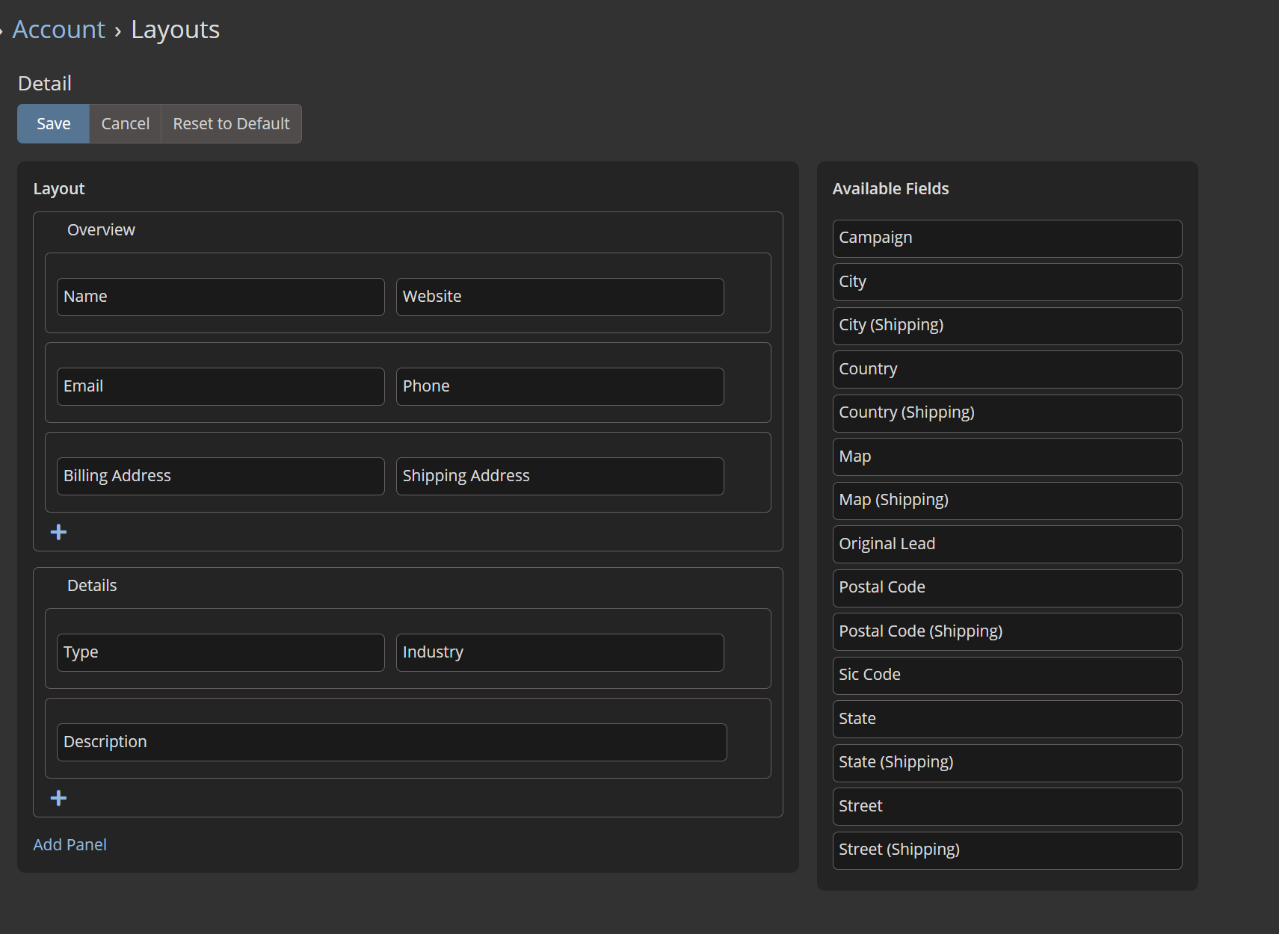Click the Billing Address layout field

point(221,476)
